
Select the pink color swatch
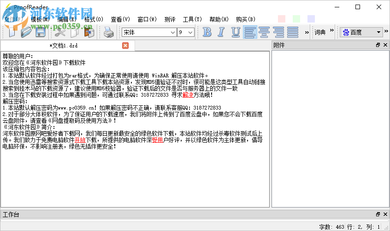click(x=282, y=19)
